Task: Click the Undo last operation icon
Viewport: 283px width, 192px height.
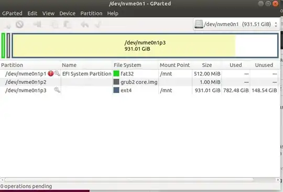Action: pos(85,25)
